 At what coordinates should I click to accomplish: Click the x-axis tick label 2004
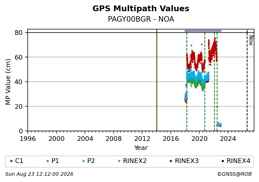pyautogui.click(x=85, y=139)
